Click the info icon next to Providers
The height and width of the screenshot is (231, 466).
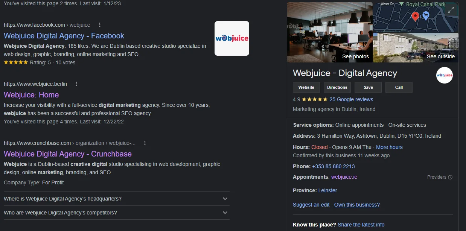(x=450, y=177)
